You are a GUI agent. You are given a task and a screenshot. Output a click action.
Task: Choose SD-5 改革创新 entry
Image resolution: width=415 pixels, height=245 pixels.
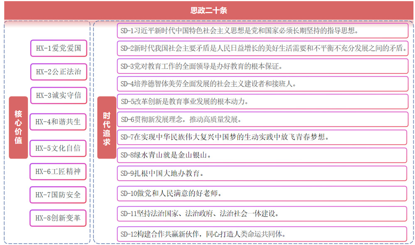pyautogui.click(x=262, y=102)
